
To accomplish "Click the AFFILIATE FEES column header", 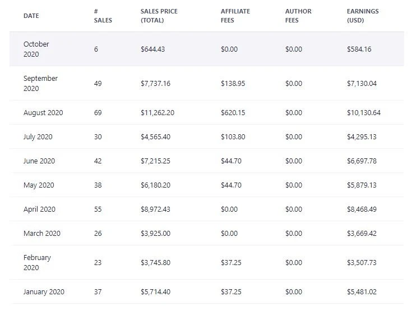I will click(235, 16).
